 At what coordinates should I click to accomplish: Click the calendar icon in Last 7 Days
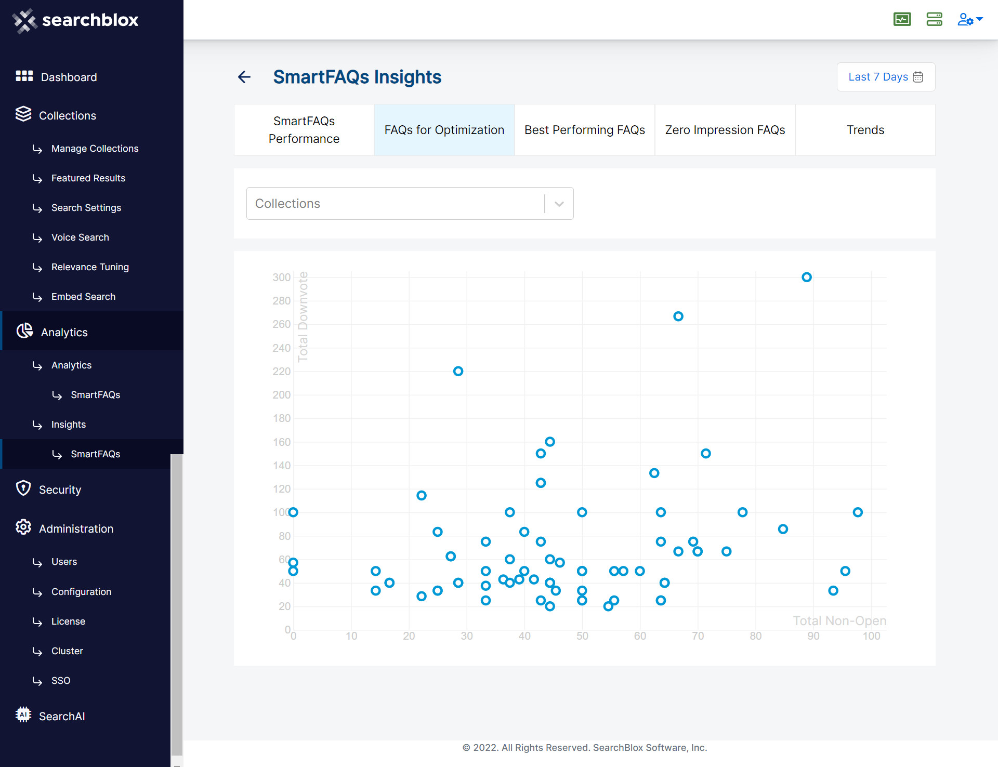pyautogui.click(x=918, y=77)
